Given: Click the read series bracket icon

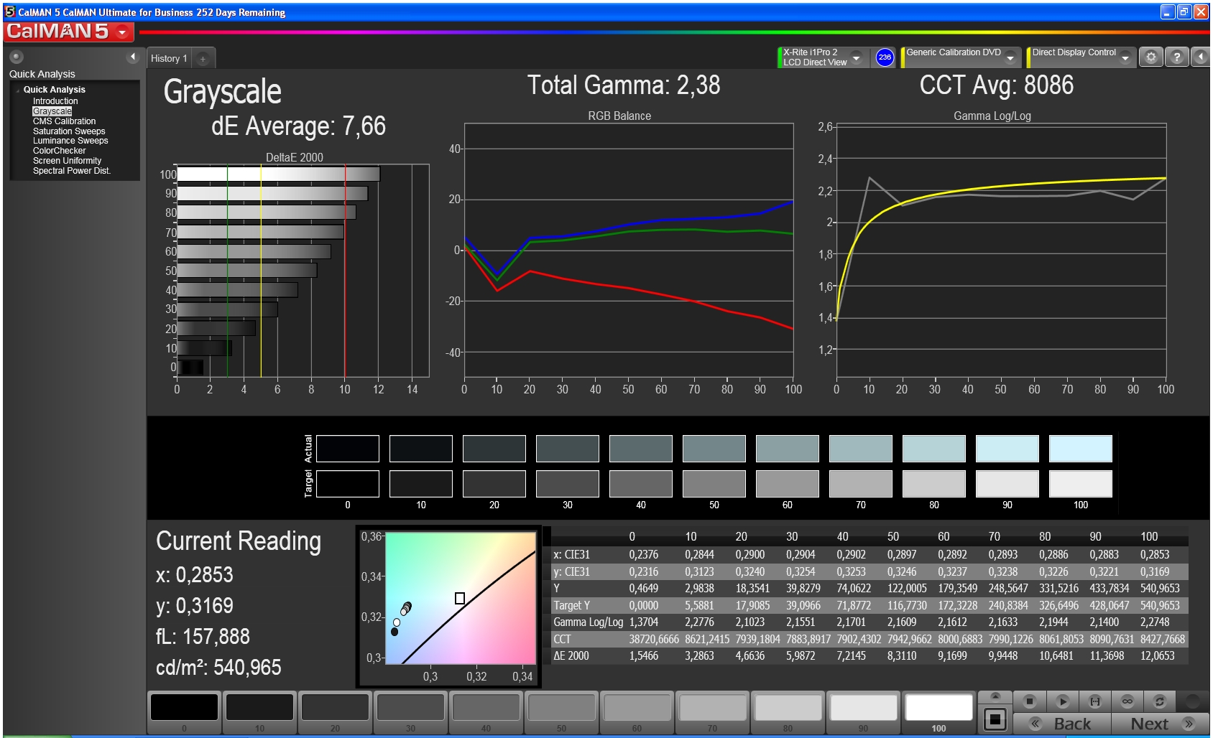Looking at the screenshot, I should tap(1095, 701).
